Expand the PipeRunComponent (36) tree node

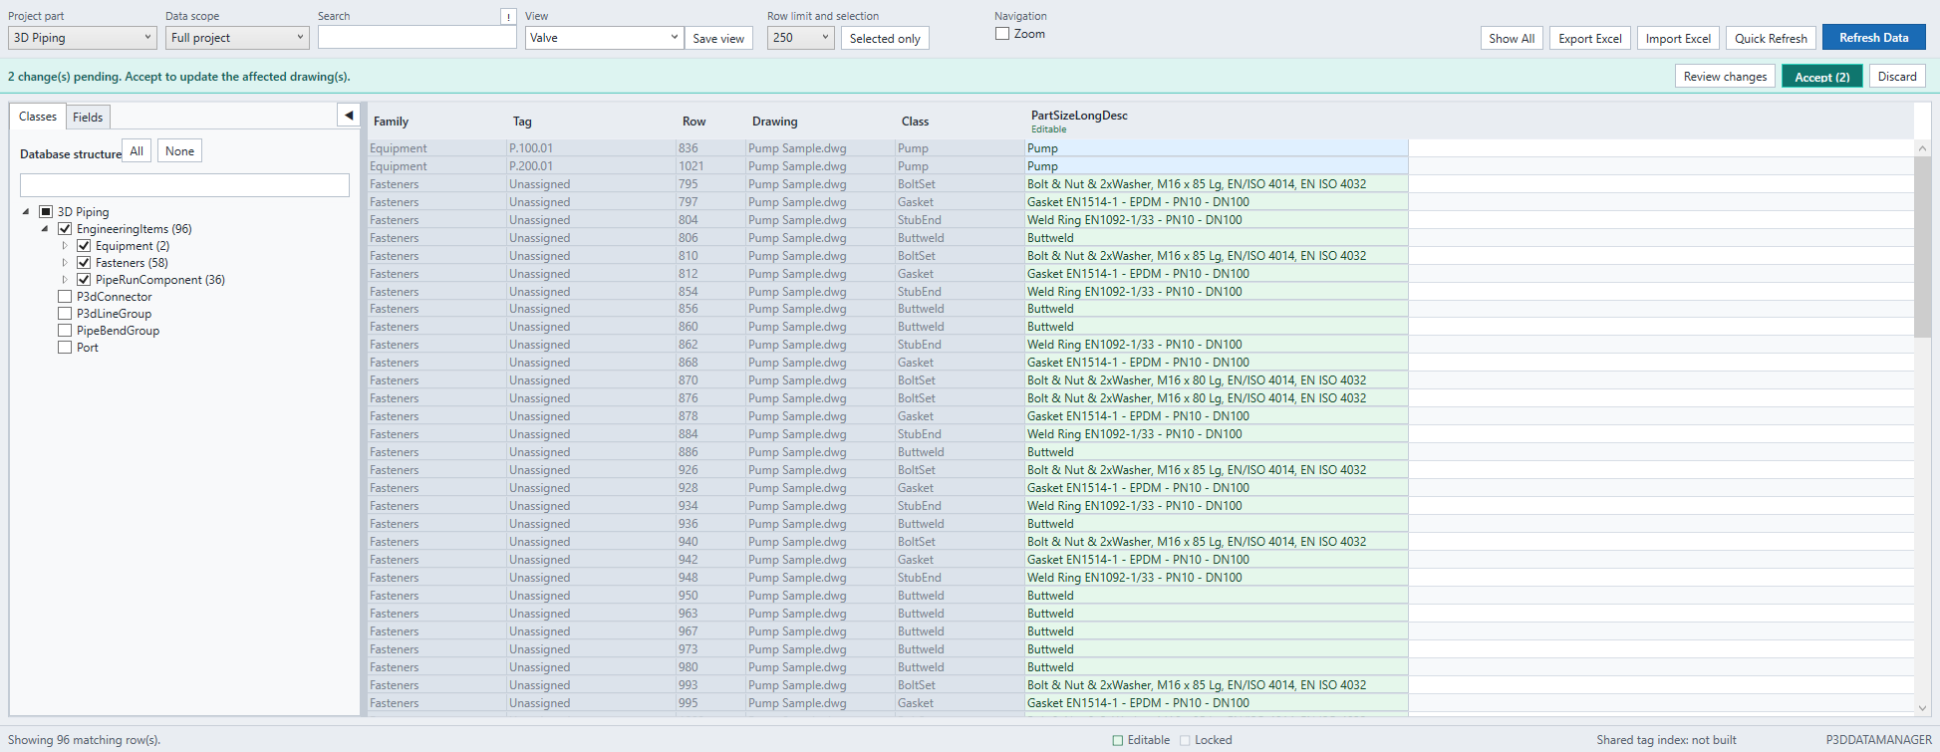pyautogui.click(x=65, y=280)
